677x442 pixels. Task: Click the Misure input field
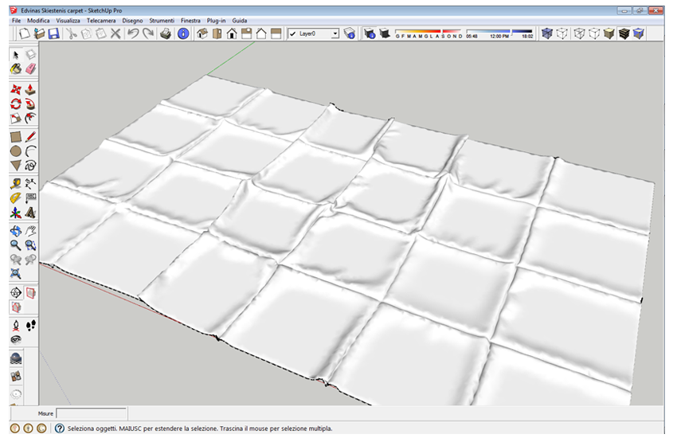[x=92, y=413]
